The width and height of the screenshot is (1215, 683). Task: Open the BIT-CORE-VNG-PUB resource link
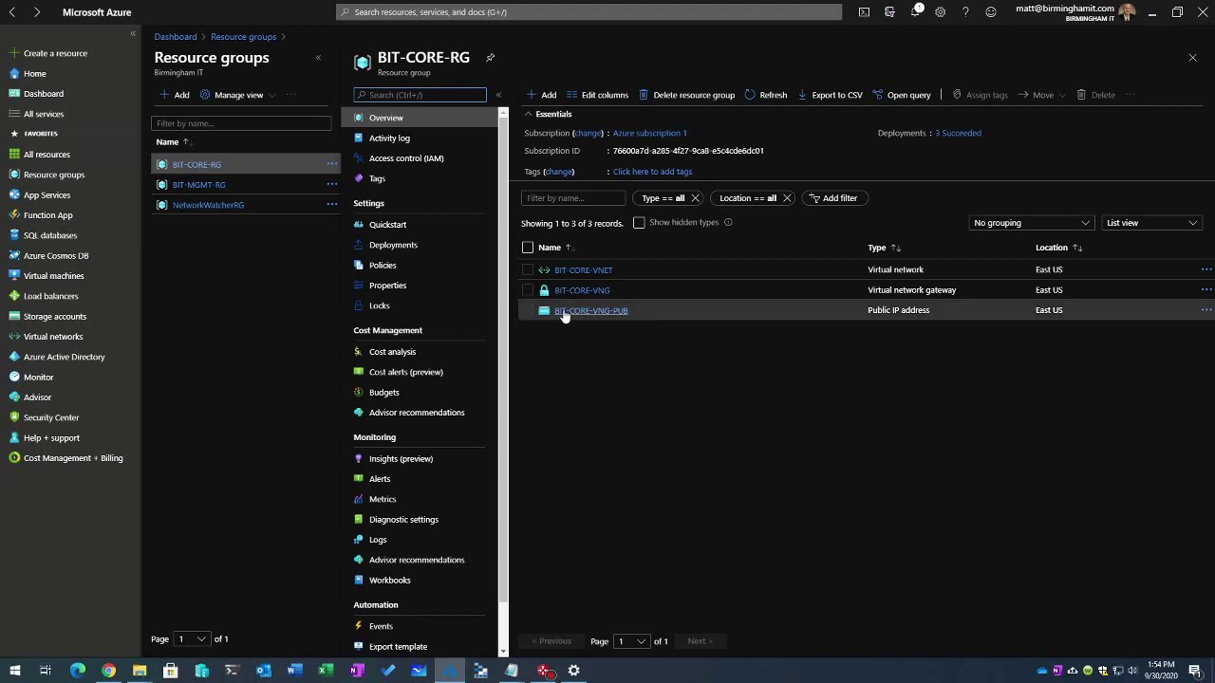point(590,310)
